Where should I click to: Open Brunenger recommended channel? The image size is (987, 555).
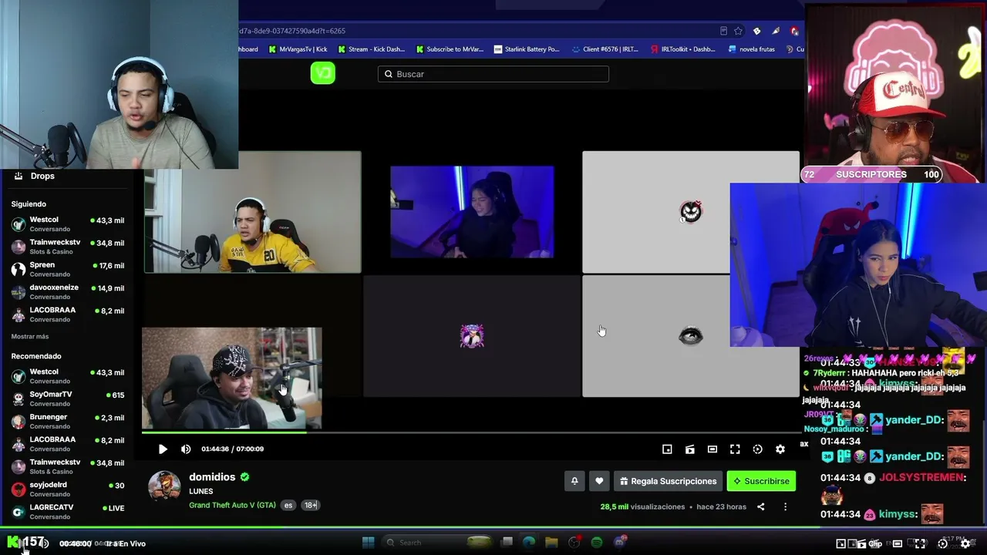(68, 422)
